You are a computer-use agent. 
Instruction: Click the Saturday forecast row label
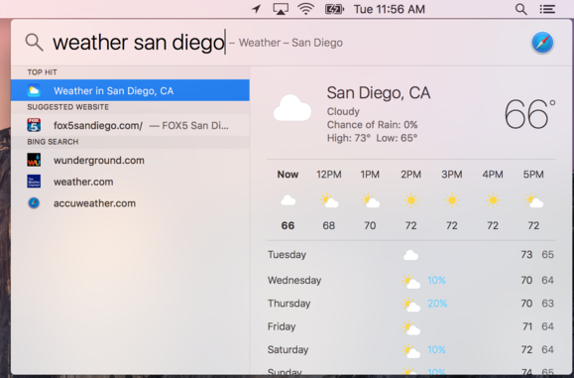click(x=287, y=350)
